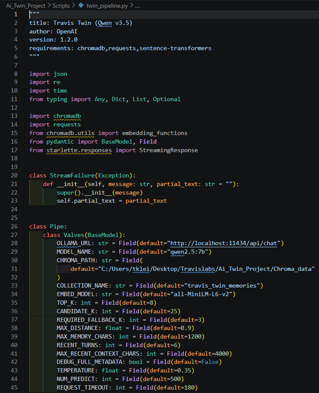The image size is (319, 393).
Task: Click 'version: 1.2.0' text
Action: pyautogui.click(x=53, y=39)
